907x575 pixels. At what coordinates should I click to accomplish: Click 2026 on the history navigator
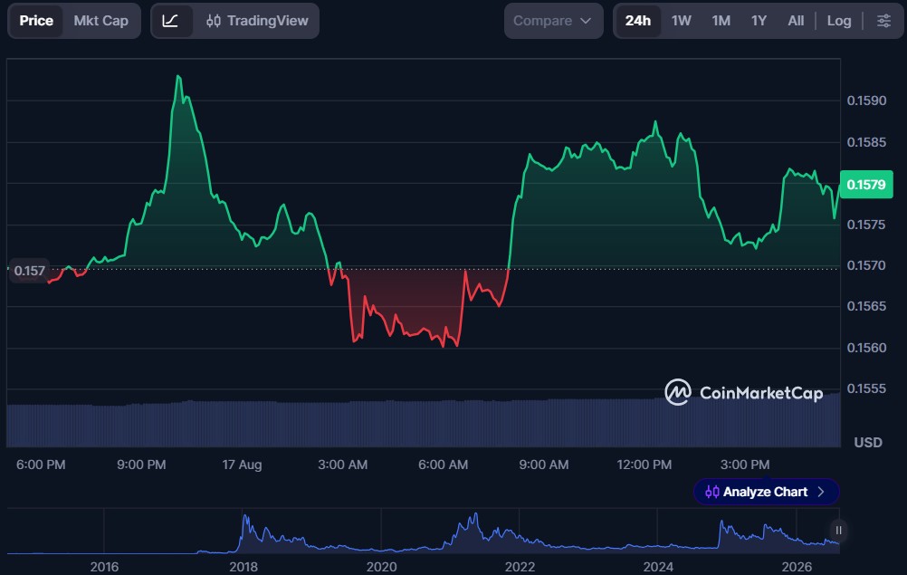(x=797, y=567)
